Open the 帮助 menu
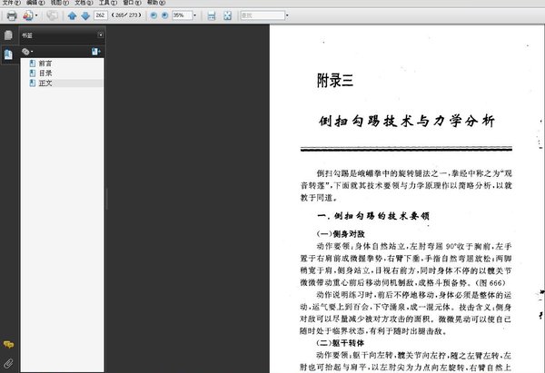545x373 pixels. 155,3
